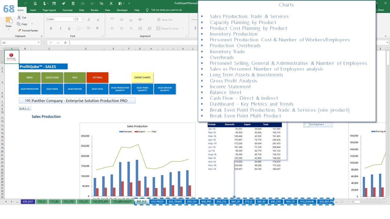
Task: Open the Calibri font name dropdown
Action: [x=73, y=19]
